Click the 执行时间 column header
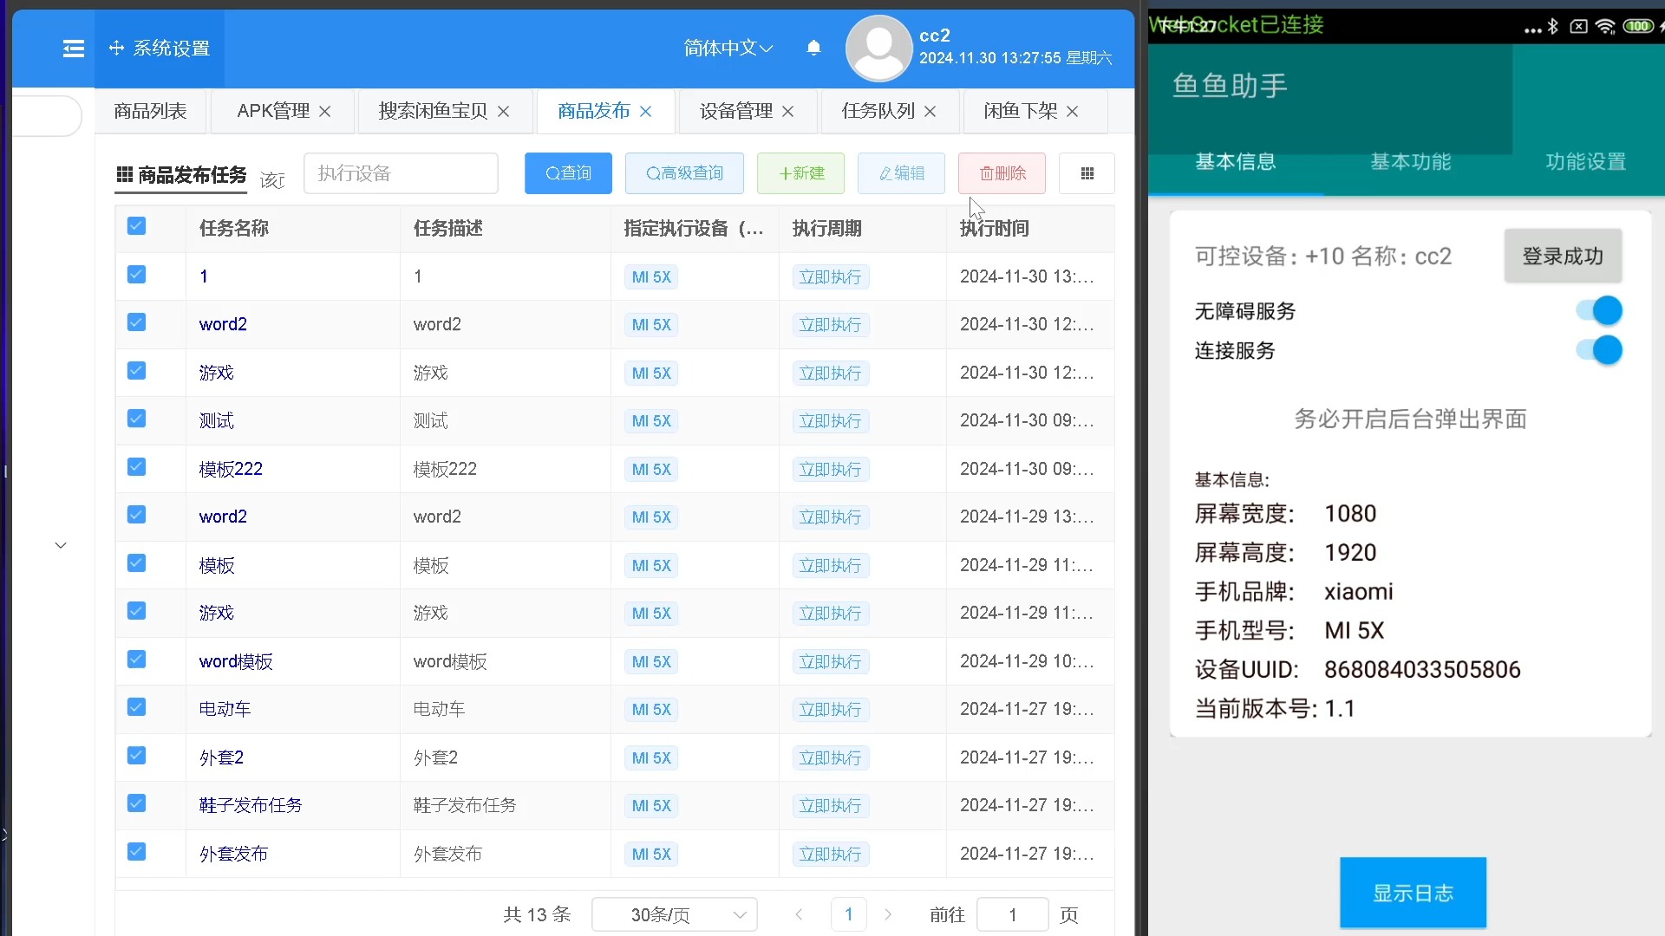The height and width of the screenshot is (936, 1665). (995, 228)
